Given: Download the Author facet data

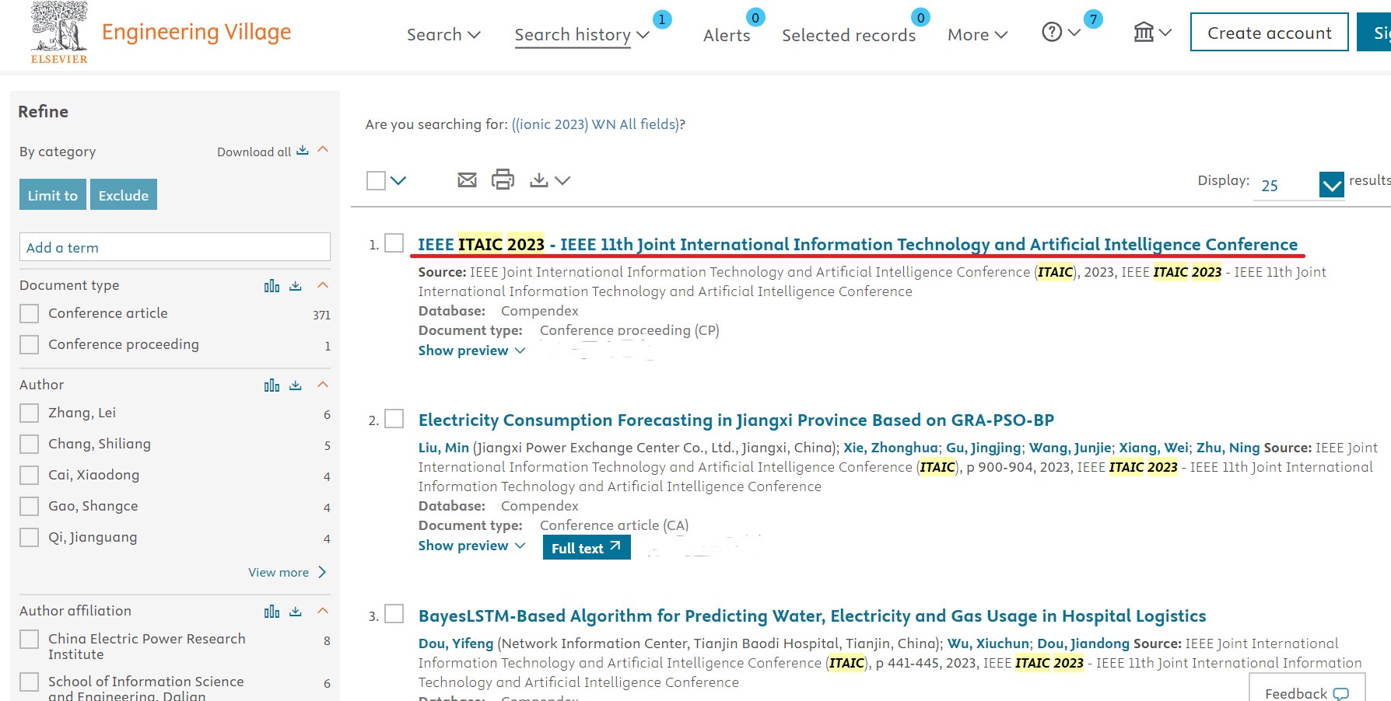Looking at the screenshot, I should pos(296,385).
